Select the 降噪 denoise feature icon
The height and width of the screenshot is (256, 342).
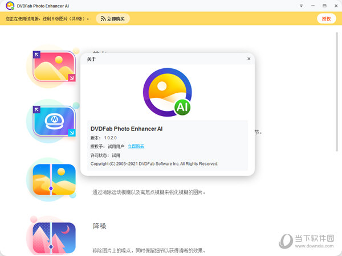pyautogui.click(x=54, y=238)
